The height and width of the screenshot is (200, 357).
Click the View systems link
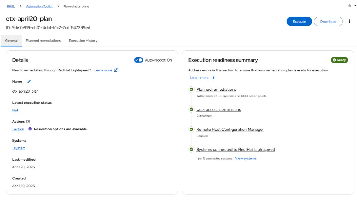(246, 158)
